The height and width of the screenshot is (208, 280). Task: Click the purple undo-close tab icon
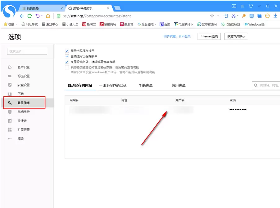click(38, 16)
